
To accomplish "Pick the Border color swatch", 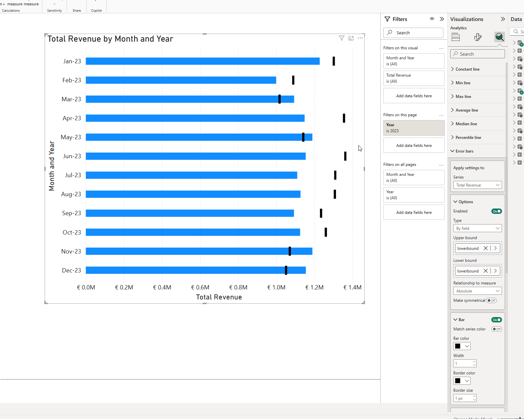I will (462, 381).
